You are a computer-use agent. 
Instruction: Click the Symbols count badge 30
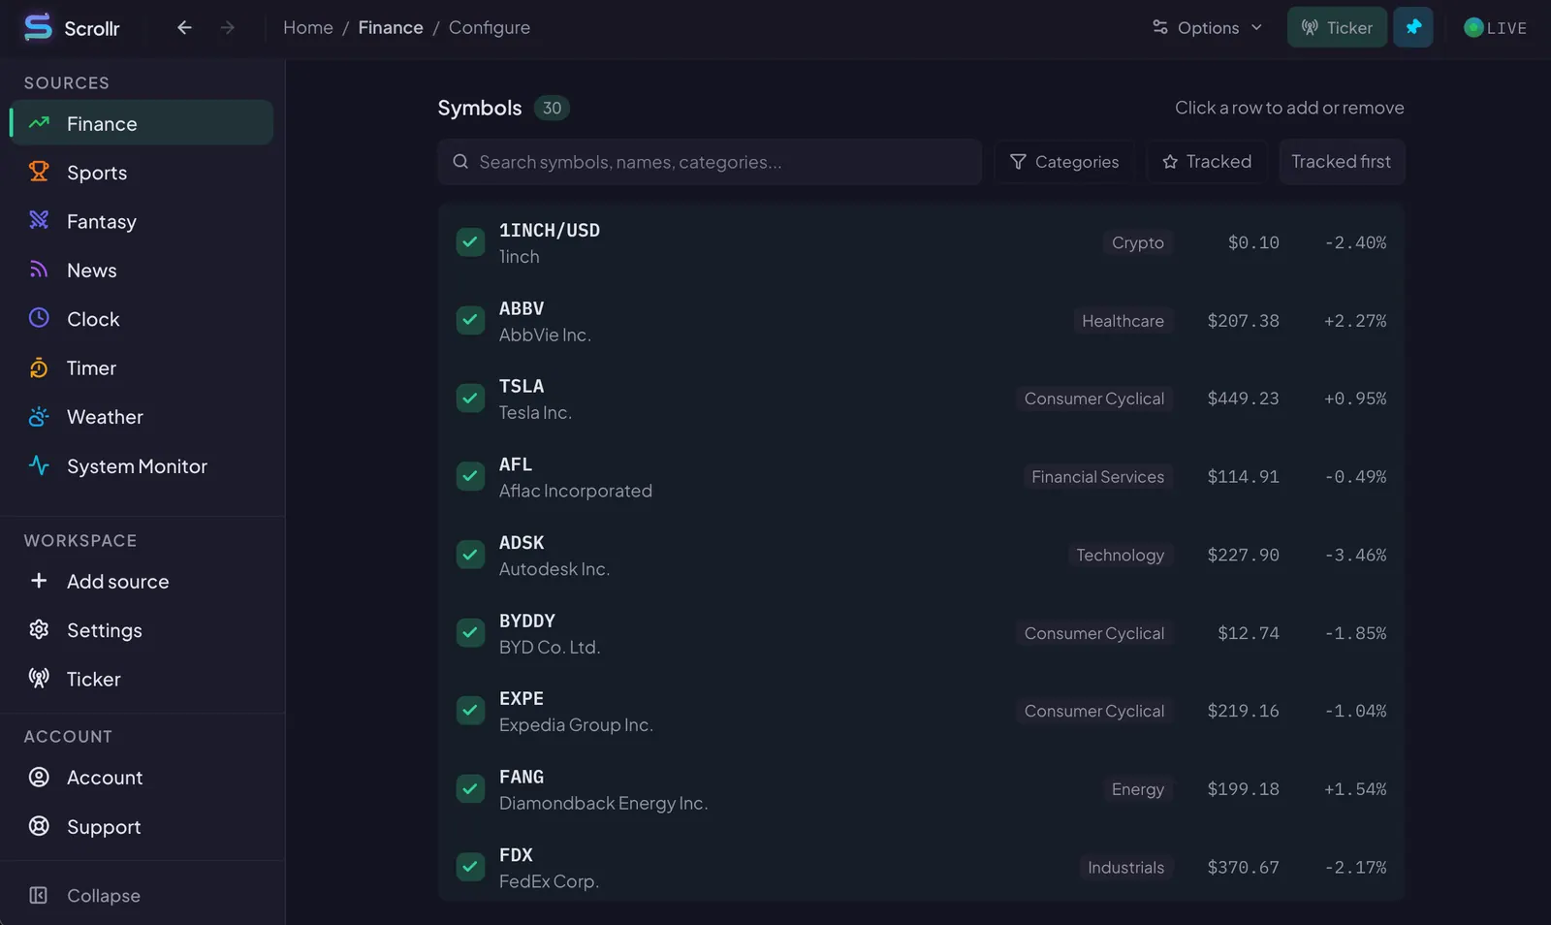[x=552, y=108]
